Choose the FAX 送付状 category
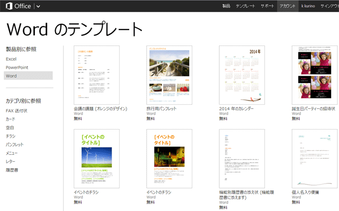The image size is (339, 211). pyautogui.click(x=16, y=111)
